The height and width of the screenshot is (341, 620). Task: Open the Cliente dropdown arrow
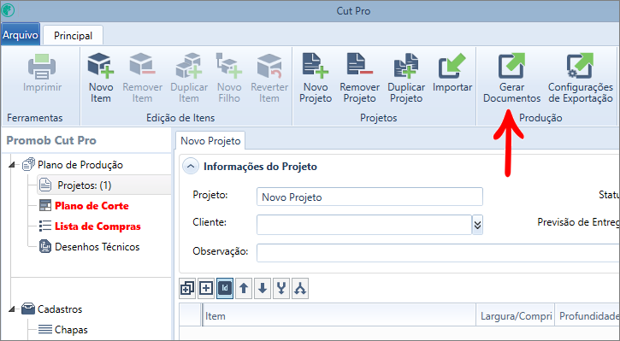[478, 225]
